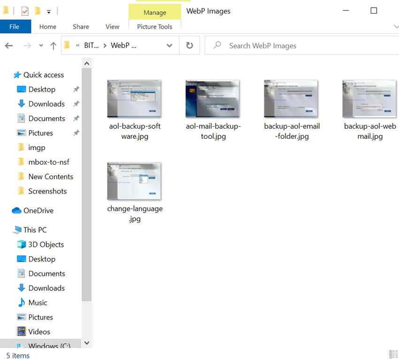This screenshot has width=399, height=359.
Task: Click the aol-backup-software.jpg file name
Action: click(135, 131)
